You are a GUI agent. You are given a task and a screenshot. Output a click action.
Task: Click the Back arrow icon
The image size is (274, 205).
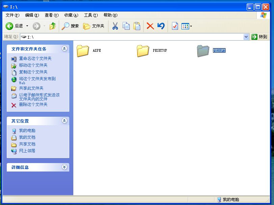9,26
